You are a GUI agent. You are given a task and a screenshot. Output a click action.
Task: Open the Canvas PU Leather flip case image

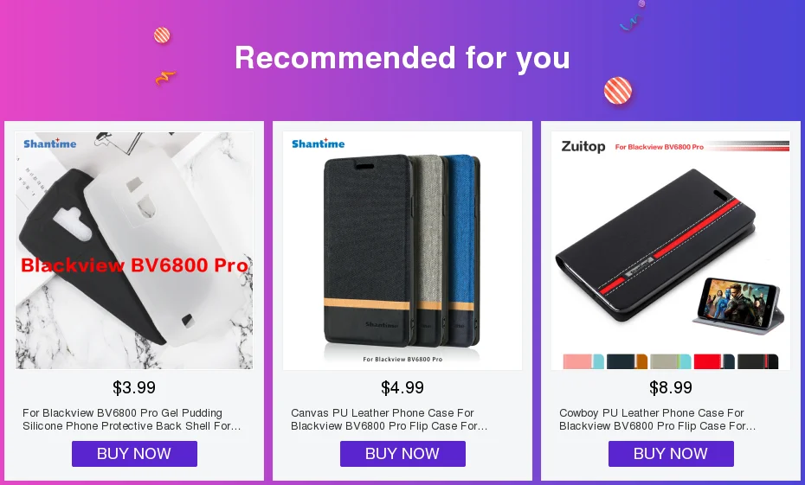pos(402,250)
